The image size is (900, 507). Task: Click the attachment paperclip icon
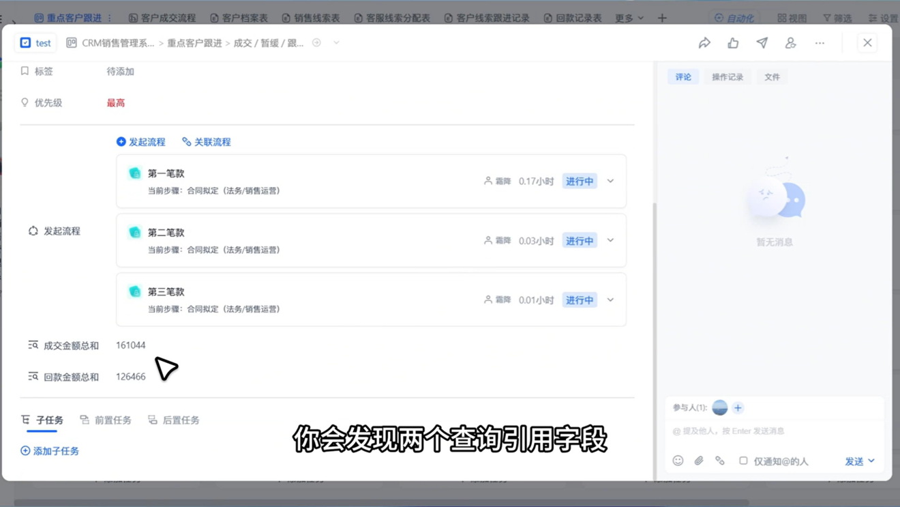(699, 461)
